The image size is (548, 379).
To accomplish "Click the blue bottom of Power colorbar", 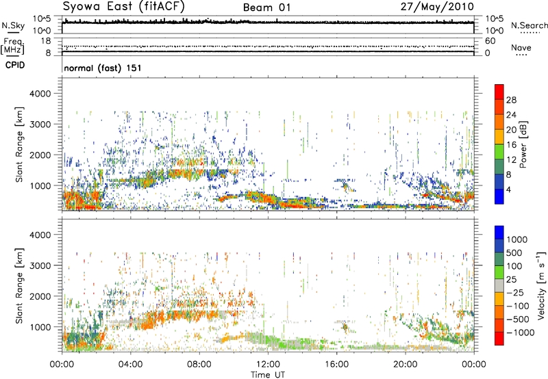I will click(499, 196).
